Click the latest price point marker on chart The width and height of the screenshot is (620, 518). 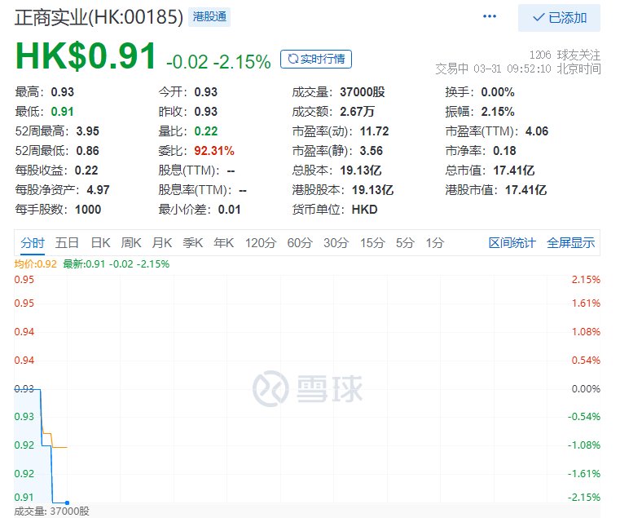pos(68,503)
